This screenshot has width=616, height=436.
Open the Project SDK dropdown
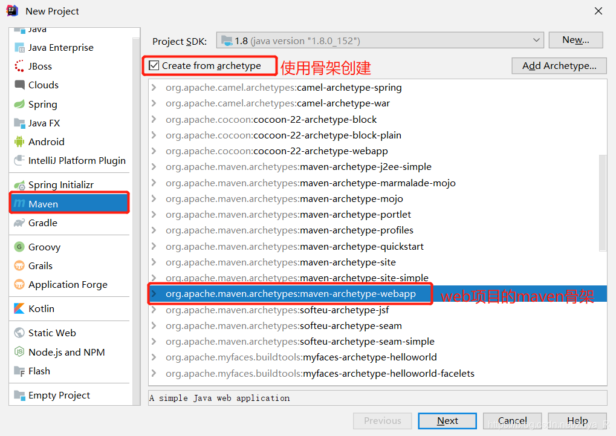point(380,40)
